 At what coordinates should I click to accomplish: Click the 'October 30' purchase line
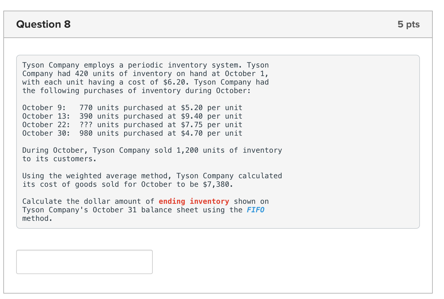pyautogui.click(x=132, y=133)
